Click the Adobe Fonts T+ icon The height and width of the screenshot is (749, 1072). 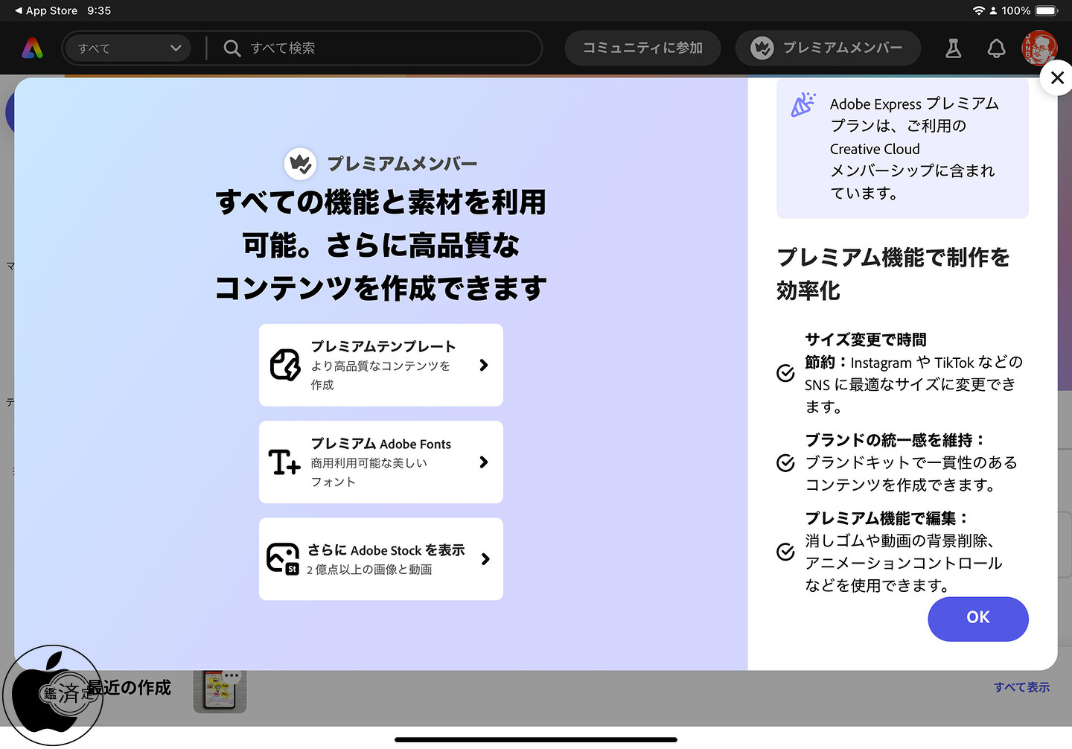[284, 462]
